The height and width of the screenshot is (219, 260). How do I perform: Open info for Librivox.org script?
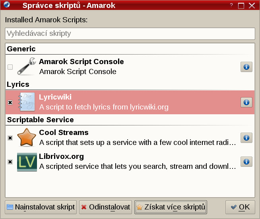246,162
